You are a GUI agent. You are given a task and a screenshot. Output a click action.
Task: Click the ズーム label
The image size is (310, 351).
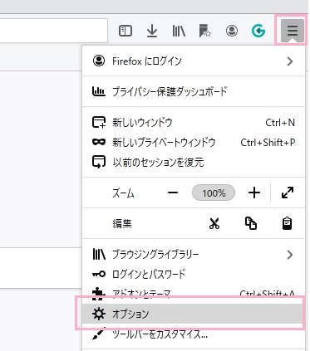[x=123, y=193]
